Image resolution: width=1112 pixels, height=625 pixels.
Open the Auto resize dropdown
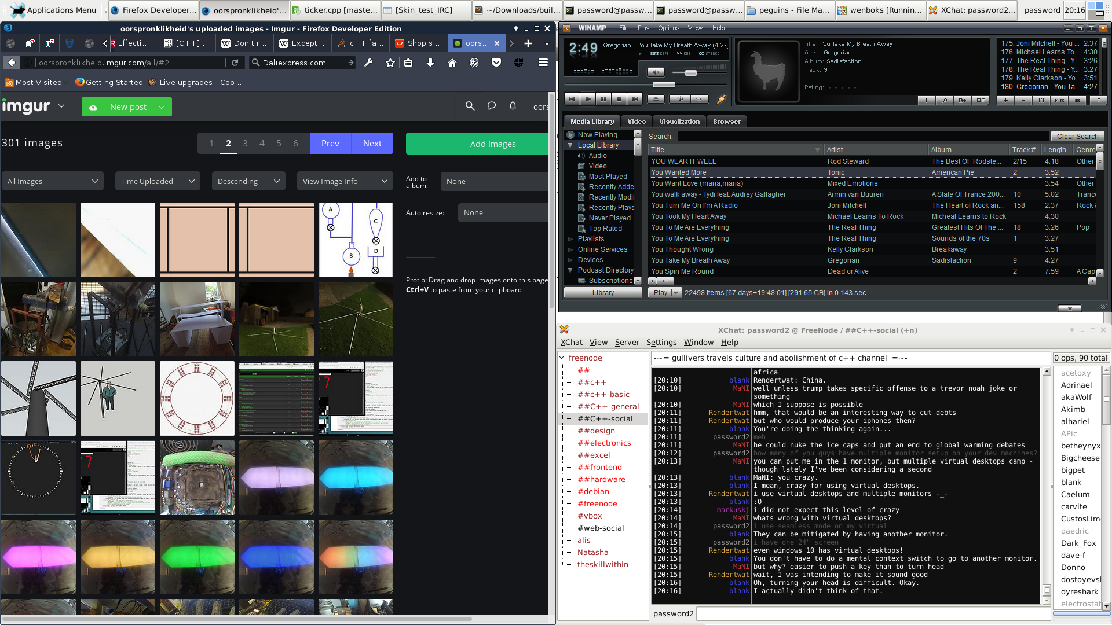pos(503,212)
